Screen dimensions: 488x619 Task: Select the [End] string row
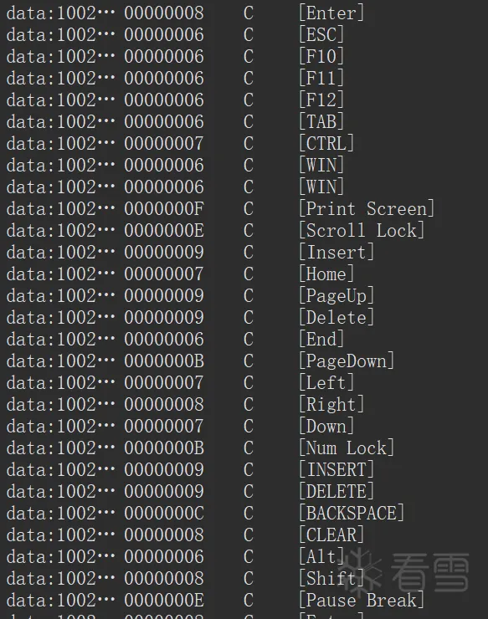coord(244,340)
